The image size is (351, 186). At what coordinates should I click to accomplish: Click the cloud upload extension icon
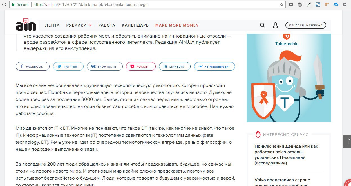pos(336,4)
